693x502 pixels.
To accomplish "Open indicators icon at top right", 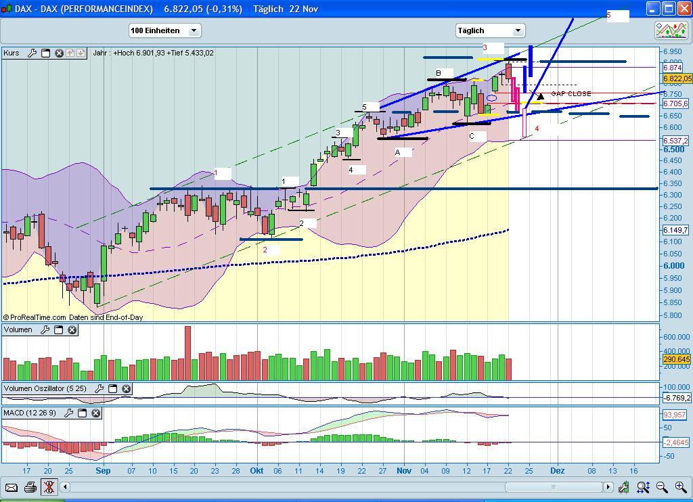I will (672, 30).
